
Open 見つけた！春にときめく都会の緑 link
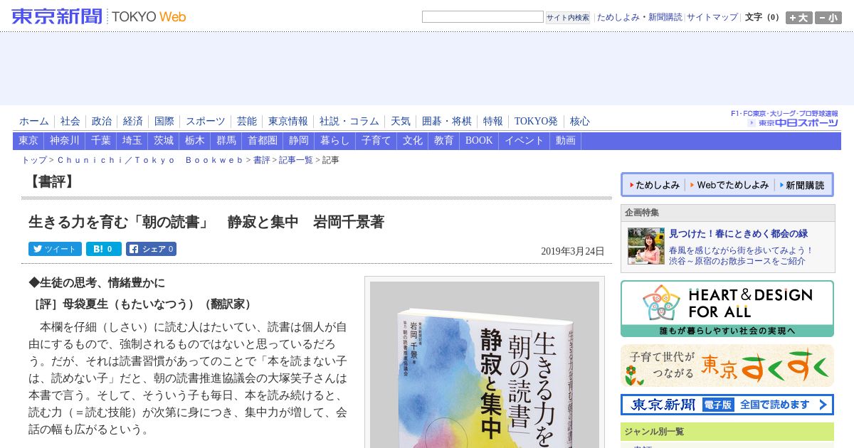[x=738, y=233]
